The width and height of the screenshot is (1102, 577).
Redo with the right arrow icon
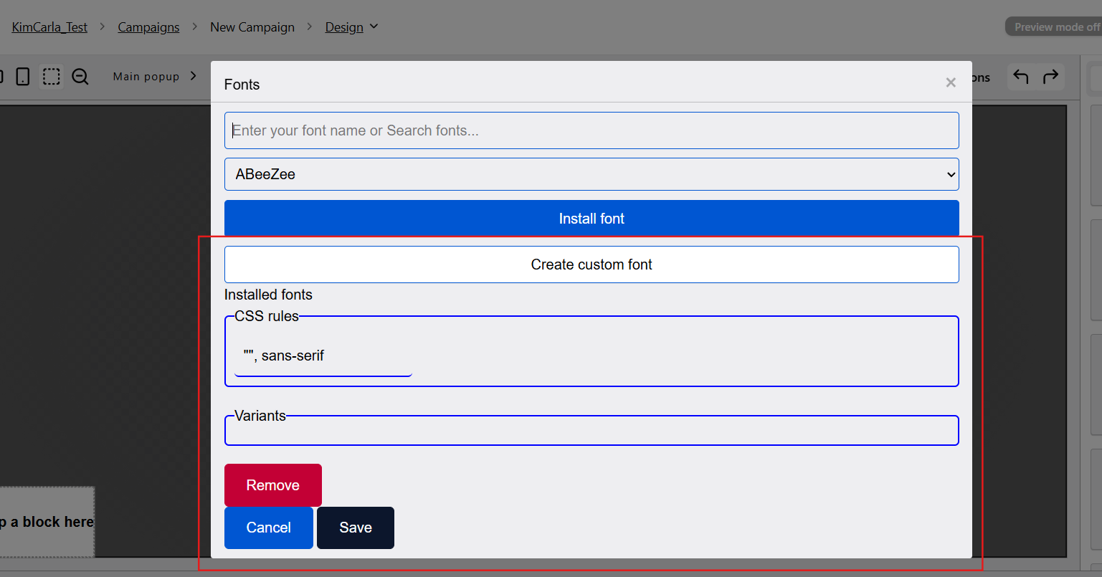tap(1050, 77)
